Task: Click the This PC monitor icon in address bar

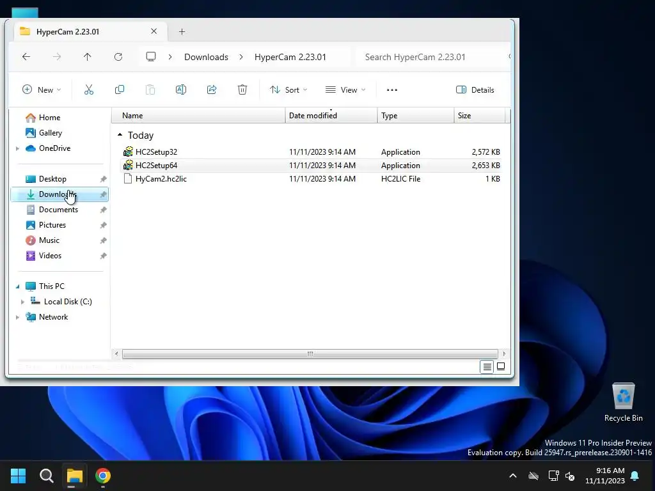Action: pos(151,57)
